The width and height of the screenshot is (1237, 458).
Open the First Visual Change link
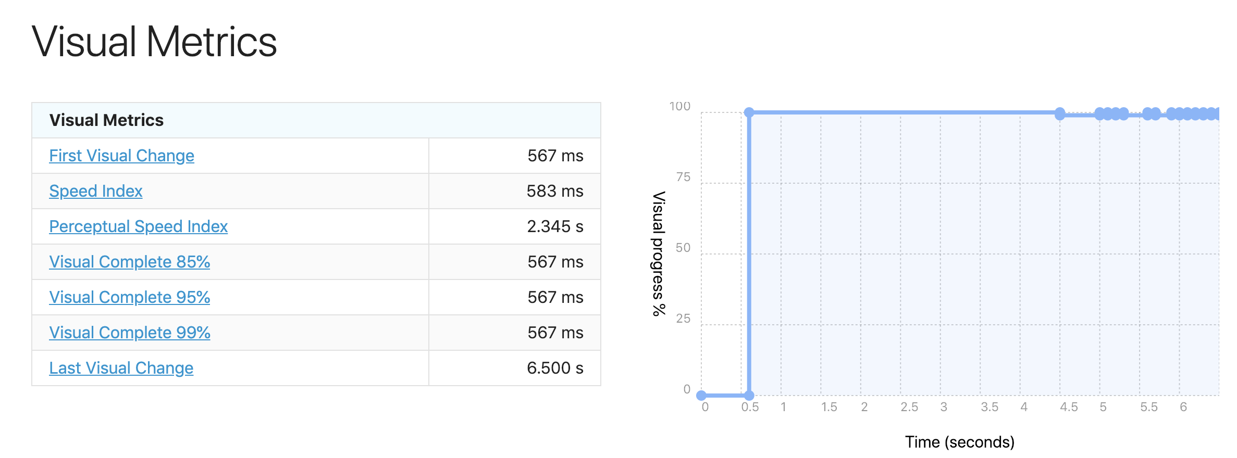(121, 156)
